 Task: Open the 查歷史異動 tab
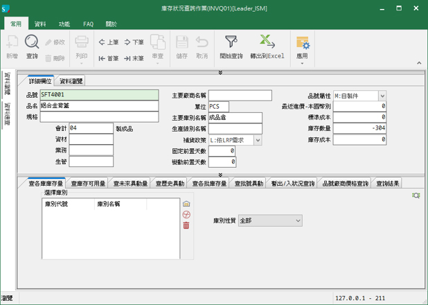click(x=170, y=184)
